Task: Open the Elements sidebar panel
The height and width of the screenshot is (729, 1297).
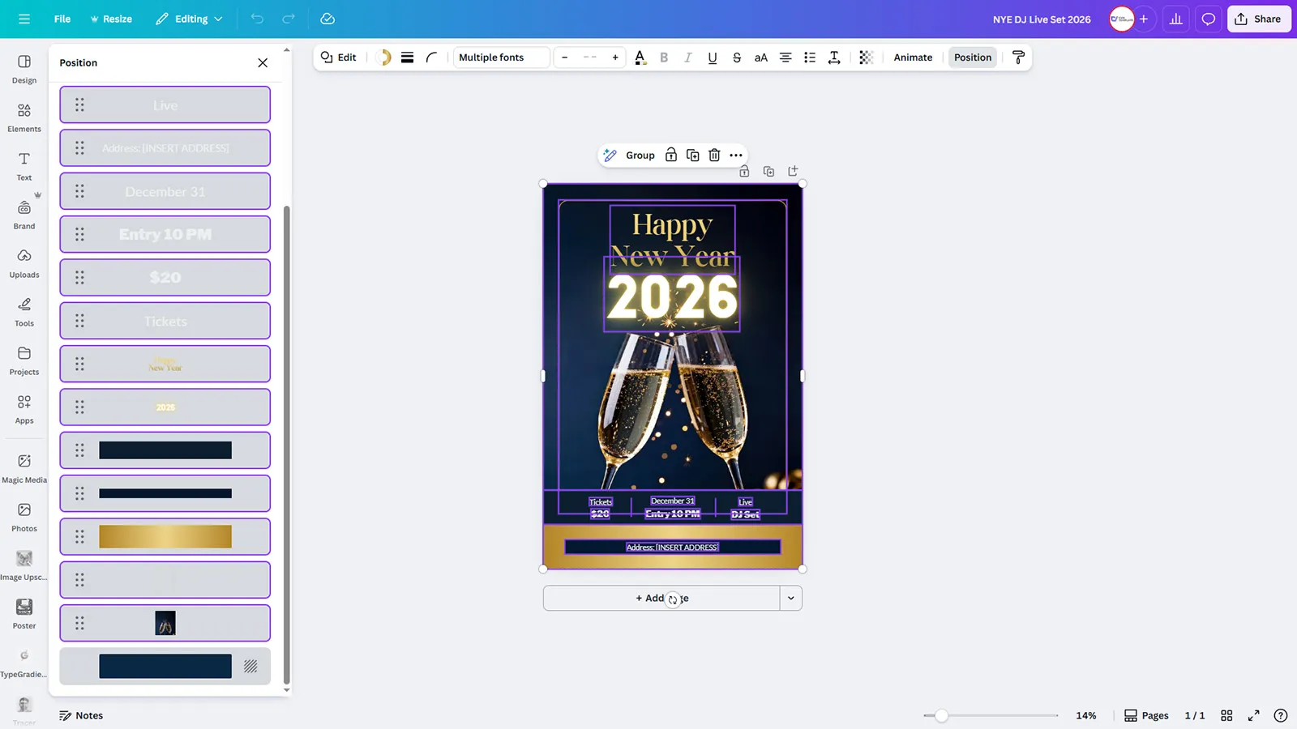Action: 24,117
